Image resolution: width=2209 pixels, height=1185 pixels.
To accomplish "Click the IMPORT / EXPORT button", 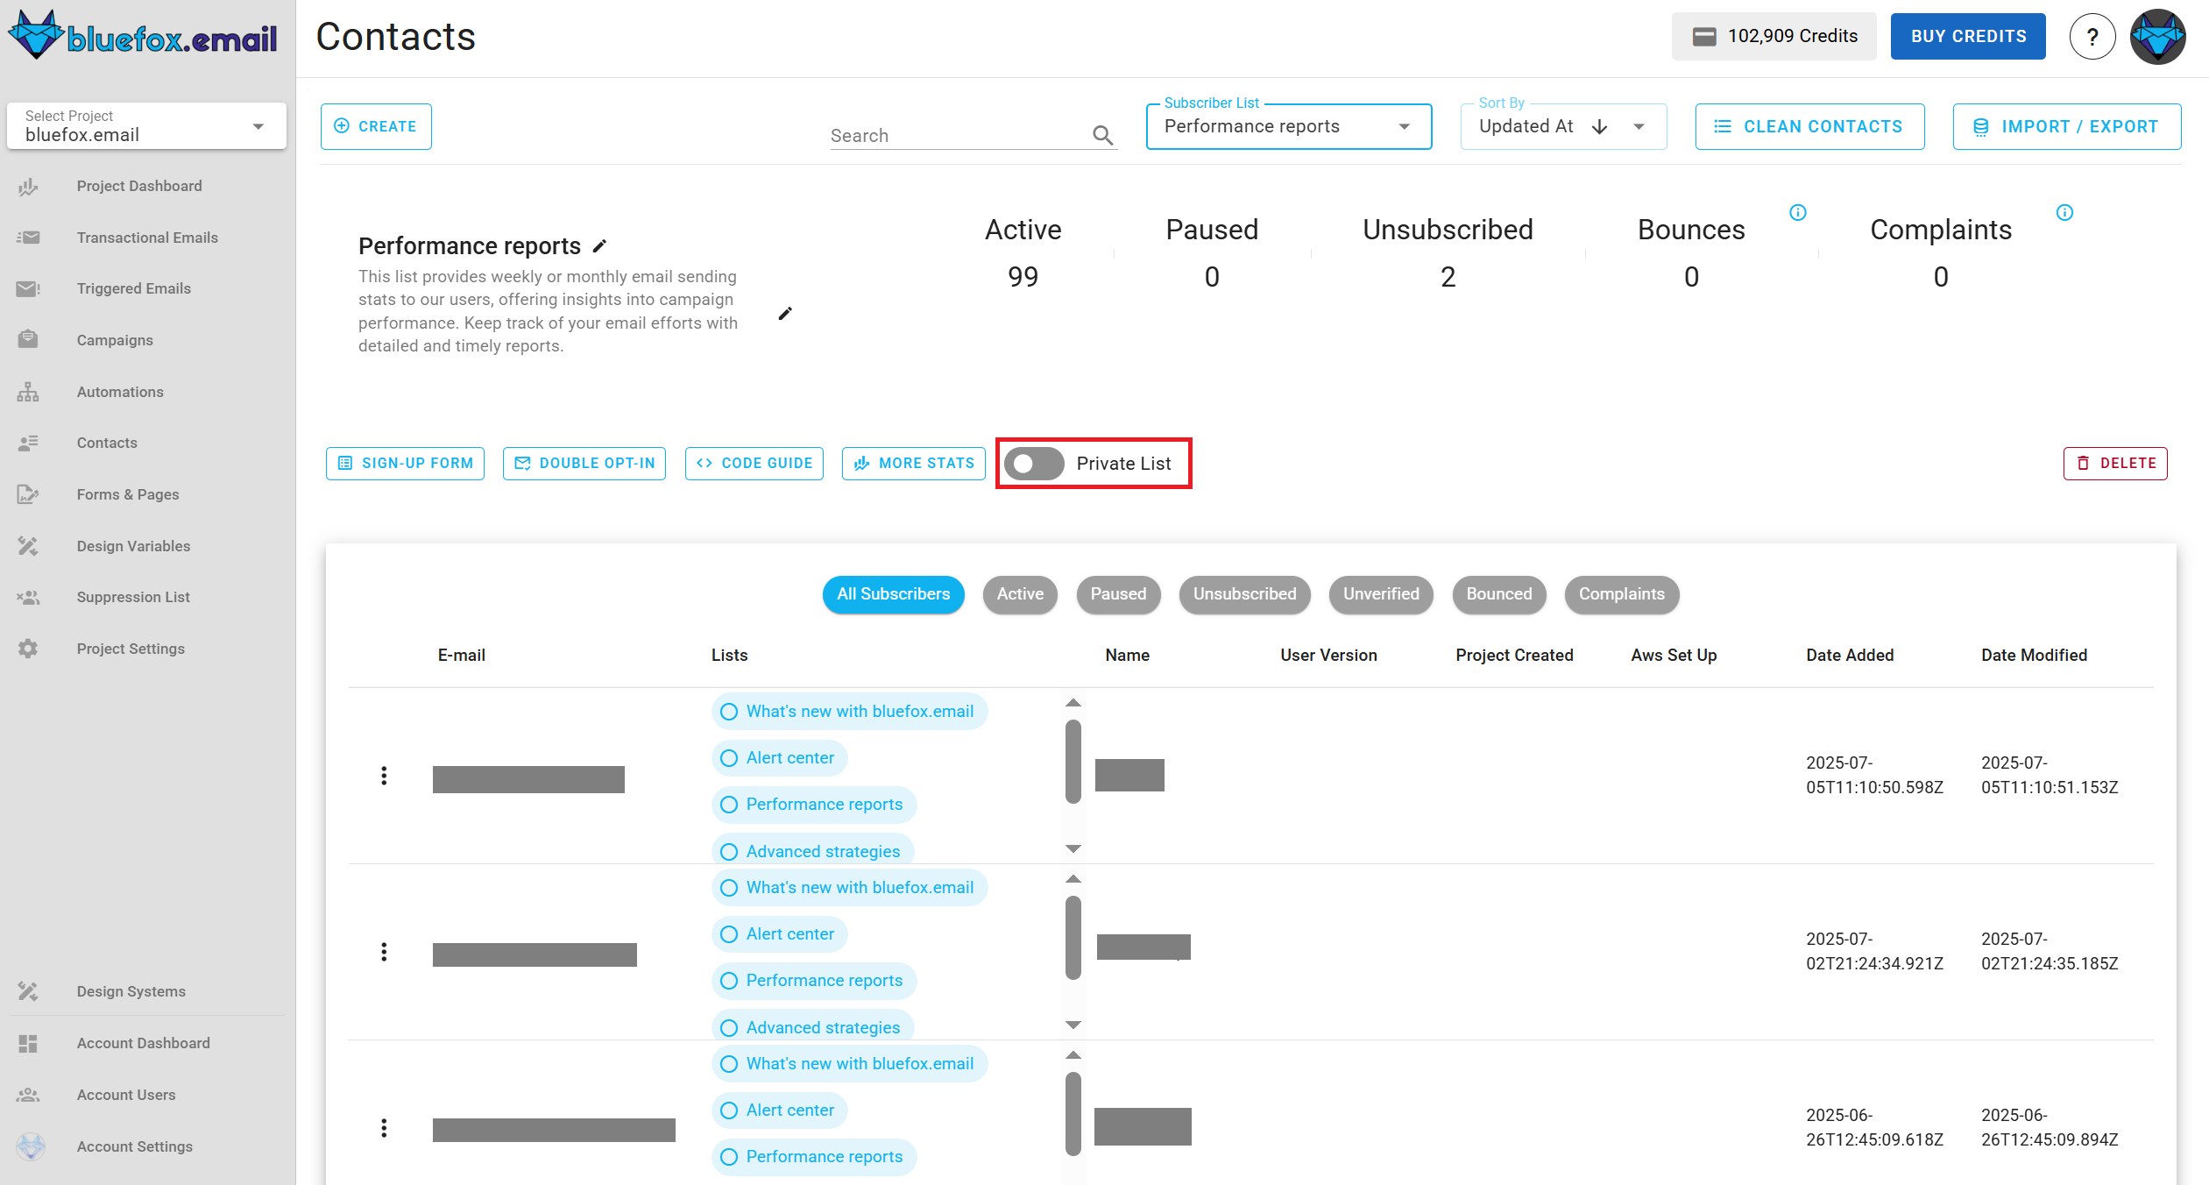I will point(2066,126).
